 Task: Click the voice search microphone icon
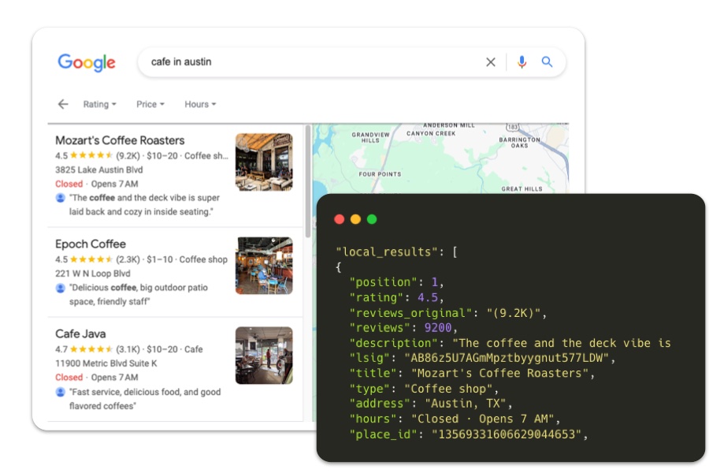(522, 61)
